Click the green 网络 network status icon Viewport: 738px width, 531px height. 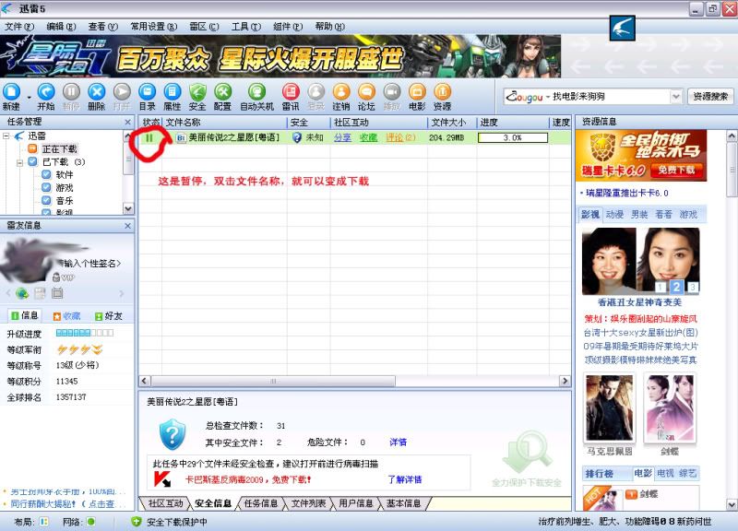(x=90, y=522)
